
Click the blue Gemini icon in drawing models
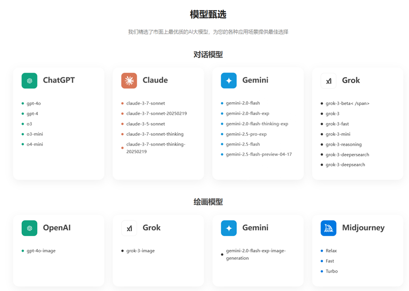pyautogui.click(x=229, y=228)
